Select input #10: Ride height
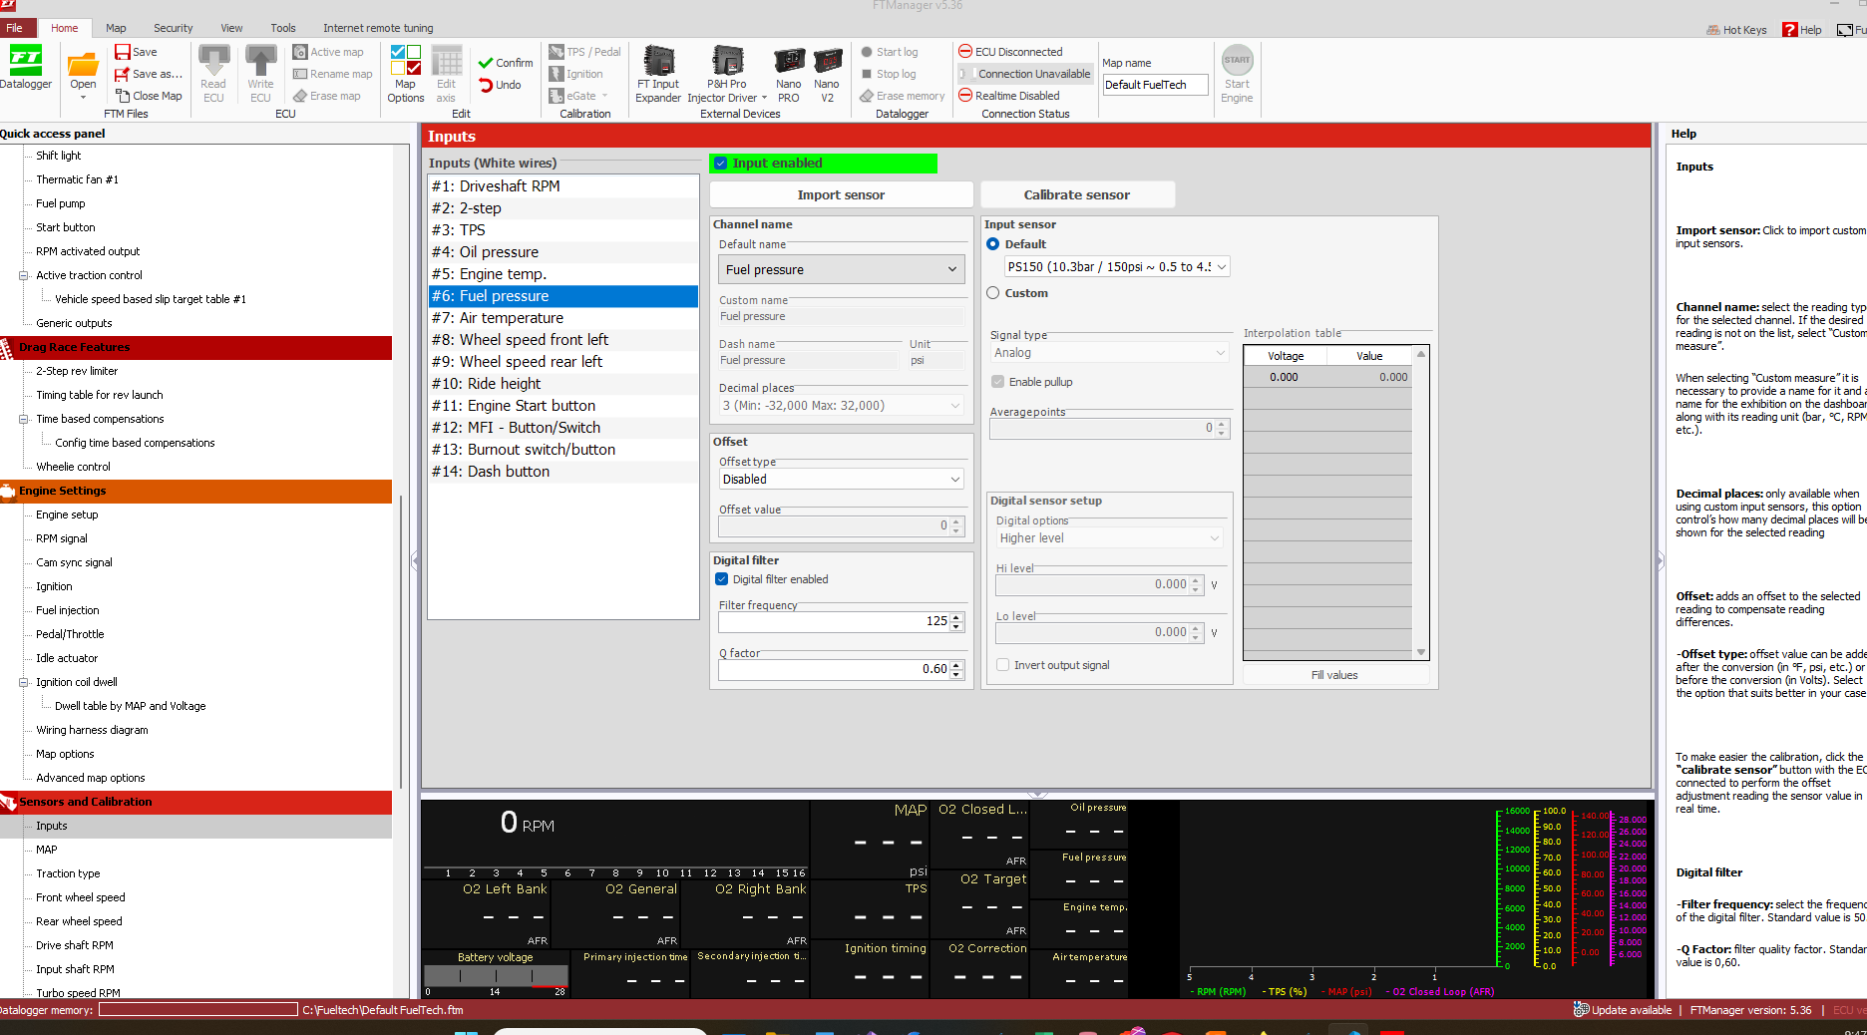1867x1035 pixels. tap(563, 384)
